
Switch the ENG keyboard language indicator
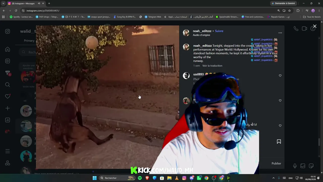pyautogui.click(x=291, y=178)
